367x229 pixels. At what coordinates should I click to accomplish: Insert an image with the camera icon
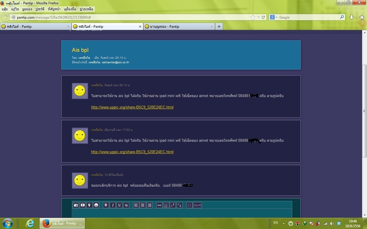point(76,205)
